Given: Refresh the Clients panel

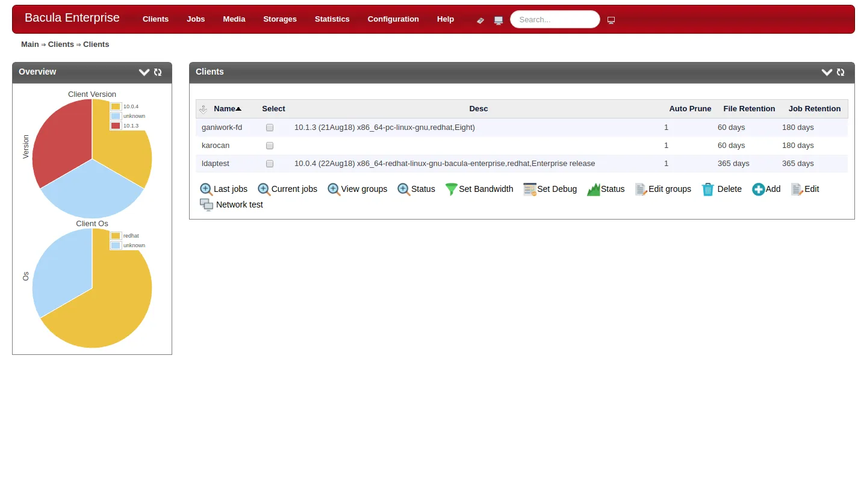Looking at the screenshot, I should pyautogui.click(x=841, y=72).
